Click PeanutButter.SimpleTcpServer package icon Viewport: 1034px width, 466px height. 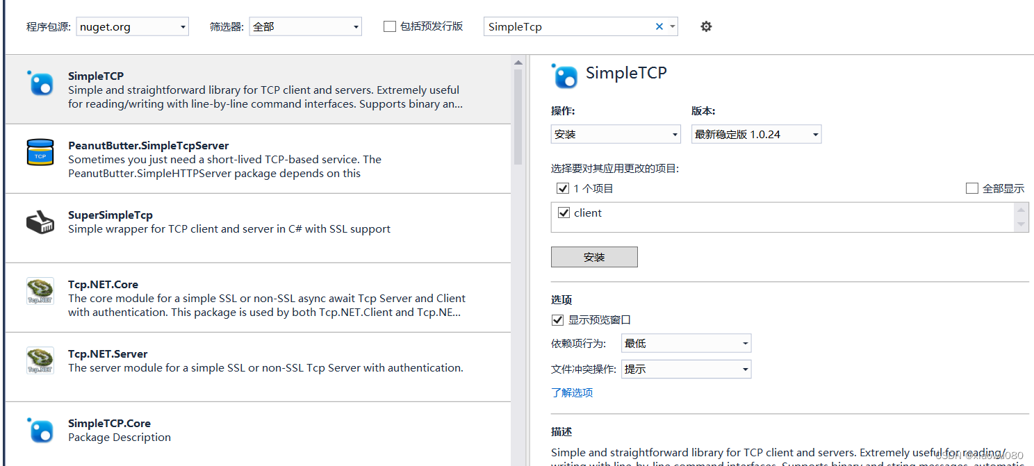[x=40, y=153]
